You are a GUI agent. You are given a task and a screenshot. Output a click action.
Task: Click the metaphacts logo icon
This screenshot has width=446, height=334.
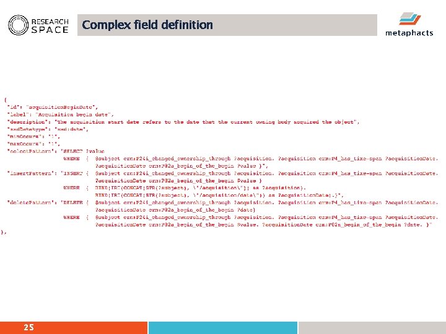tap(409, 19)
